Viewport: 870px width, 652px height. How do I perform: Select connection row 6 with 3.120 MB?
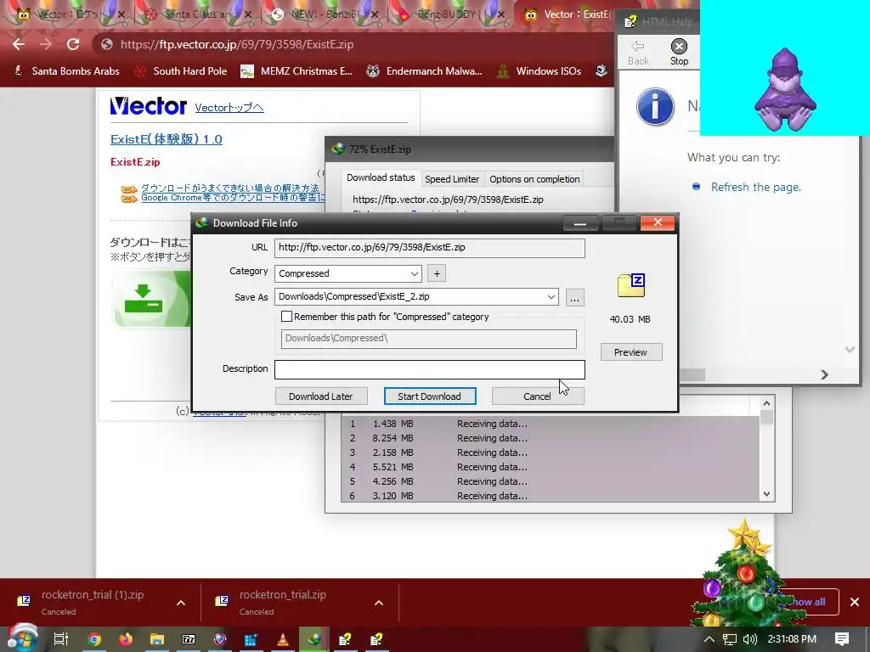point(550,496)
